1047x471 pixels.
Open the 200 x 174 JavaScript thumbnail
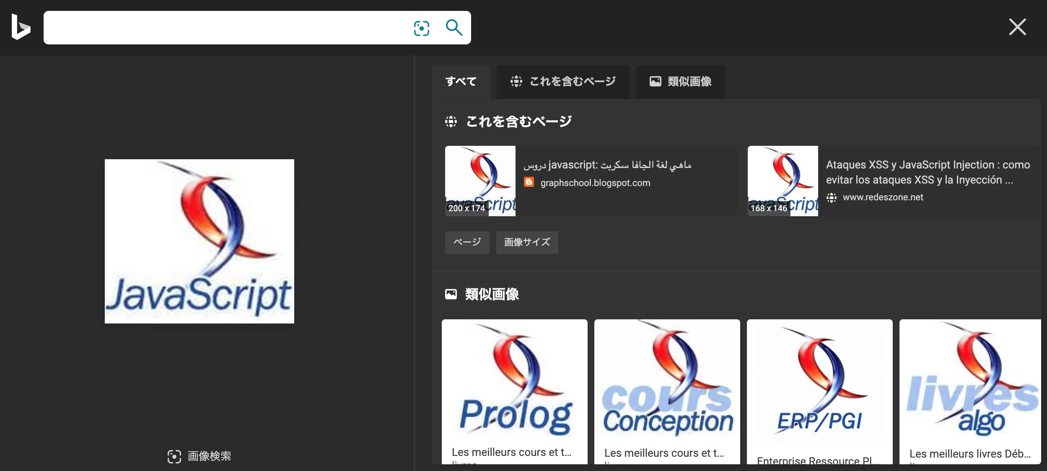pyautogui.click(x=480, y=181)
